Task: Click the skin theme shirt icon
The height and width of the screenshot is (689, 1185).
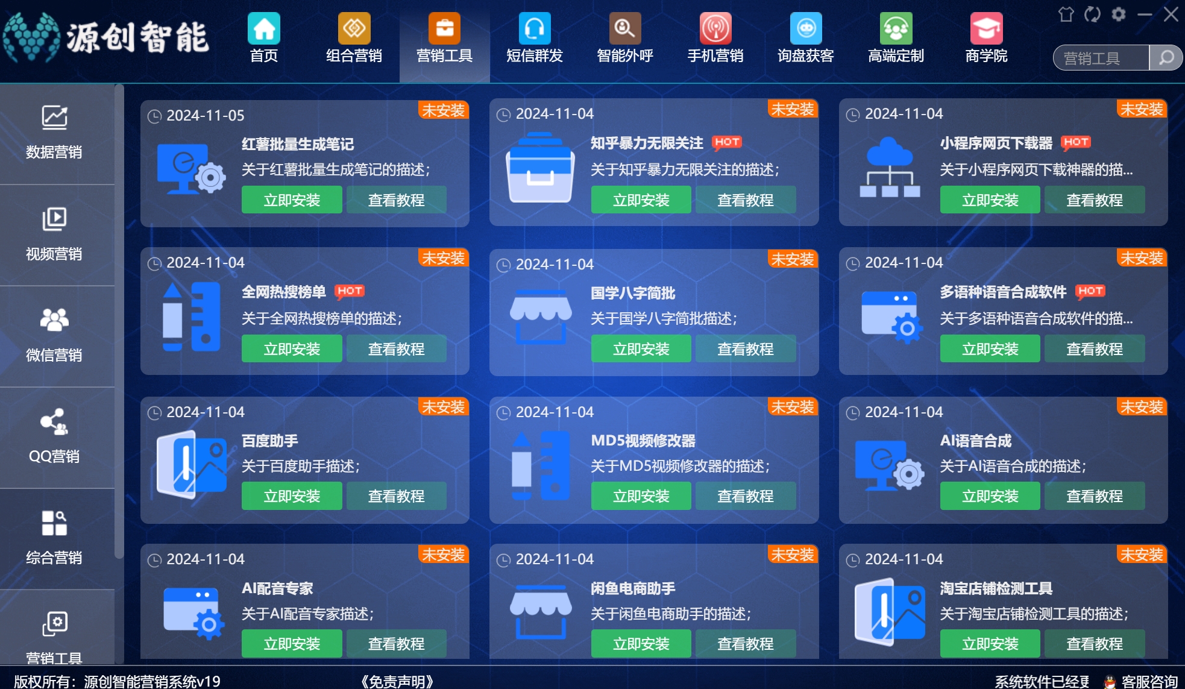Action: pos(1066,14)
